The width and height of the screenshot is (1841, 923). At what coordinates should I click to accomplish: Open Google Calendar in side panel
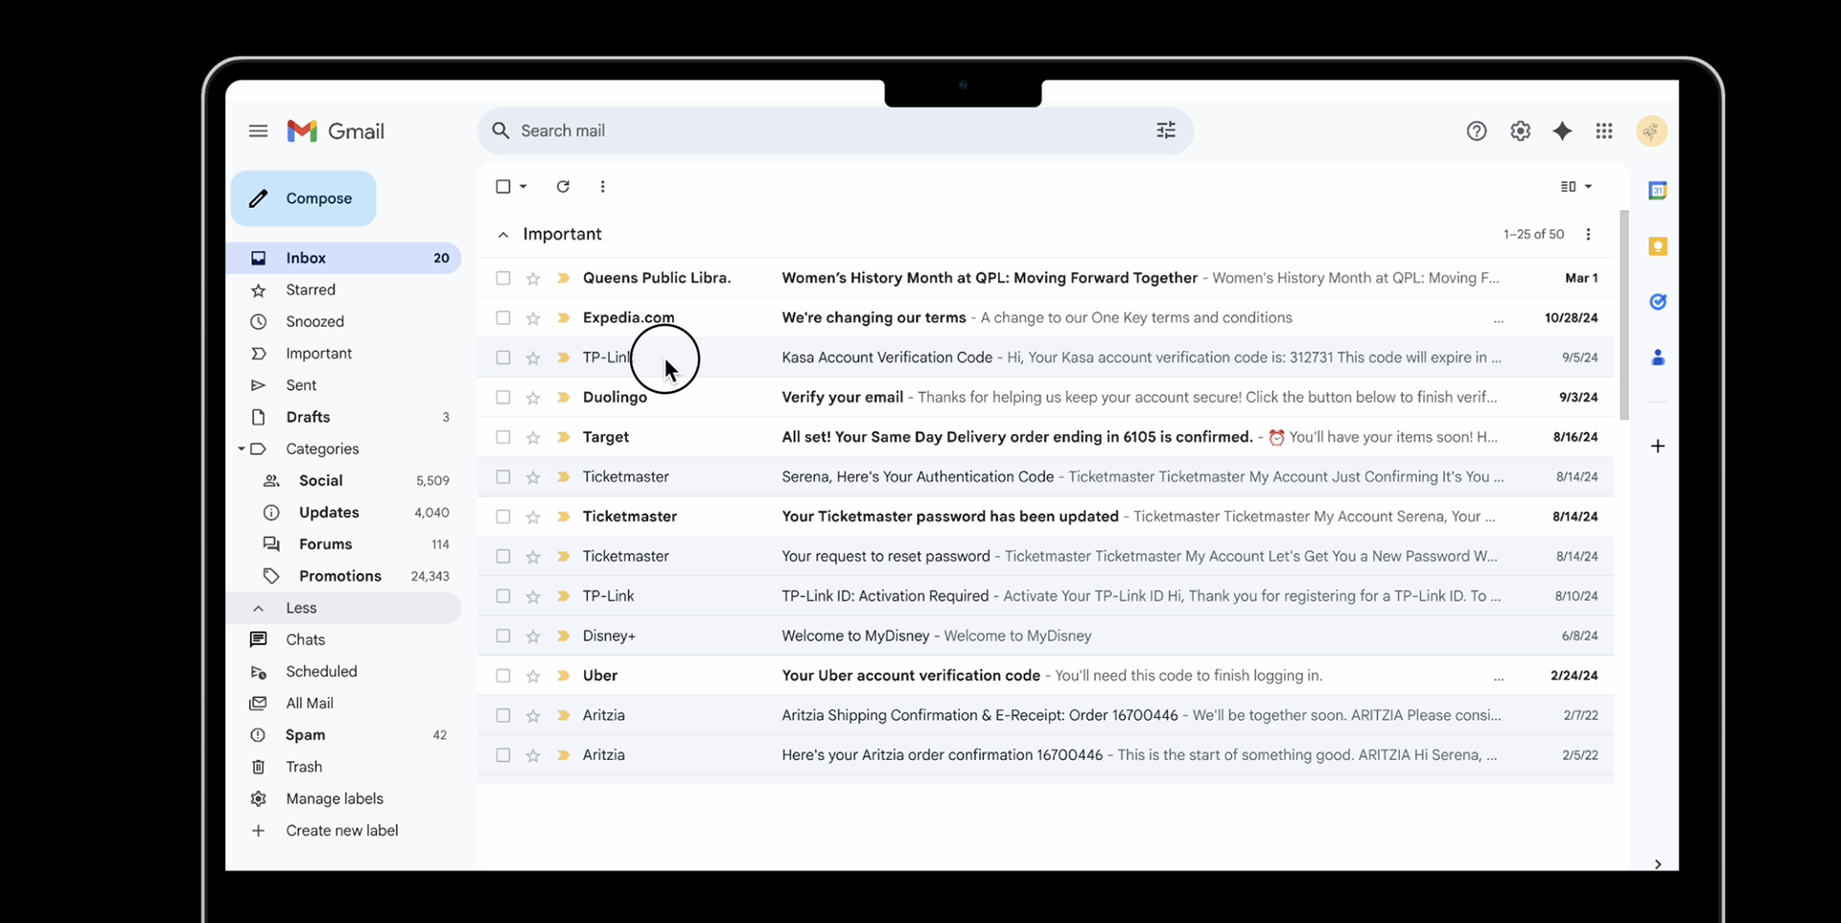click(1658, 191)
